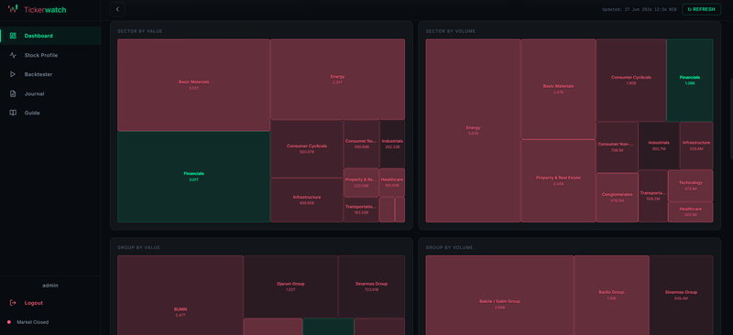Select Consumer Cyclicals tile in Sector by Volume
Image resolution: width=733 pixels, height=335 pixels.
click(631, 81)
